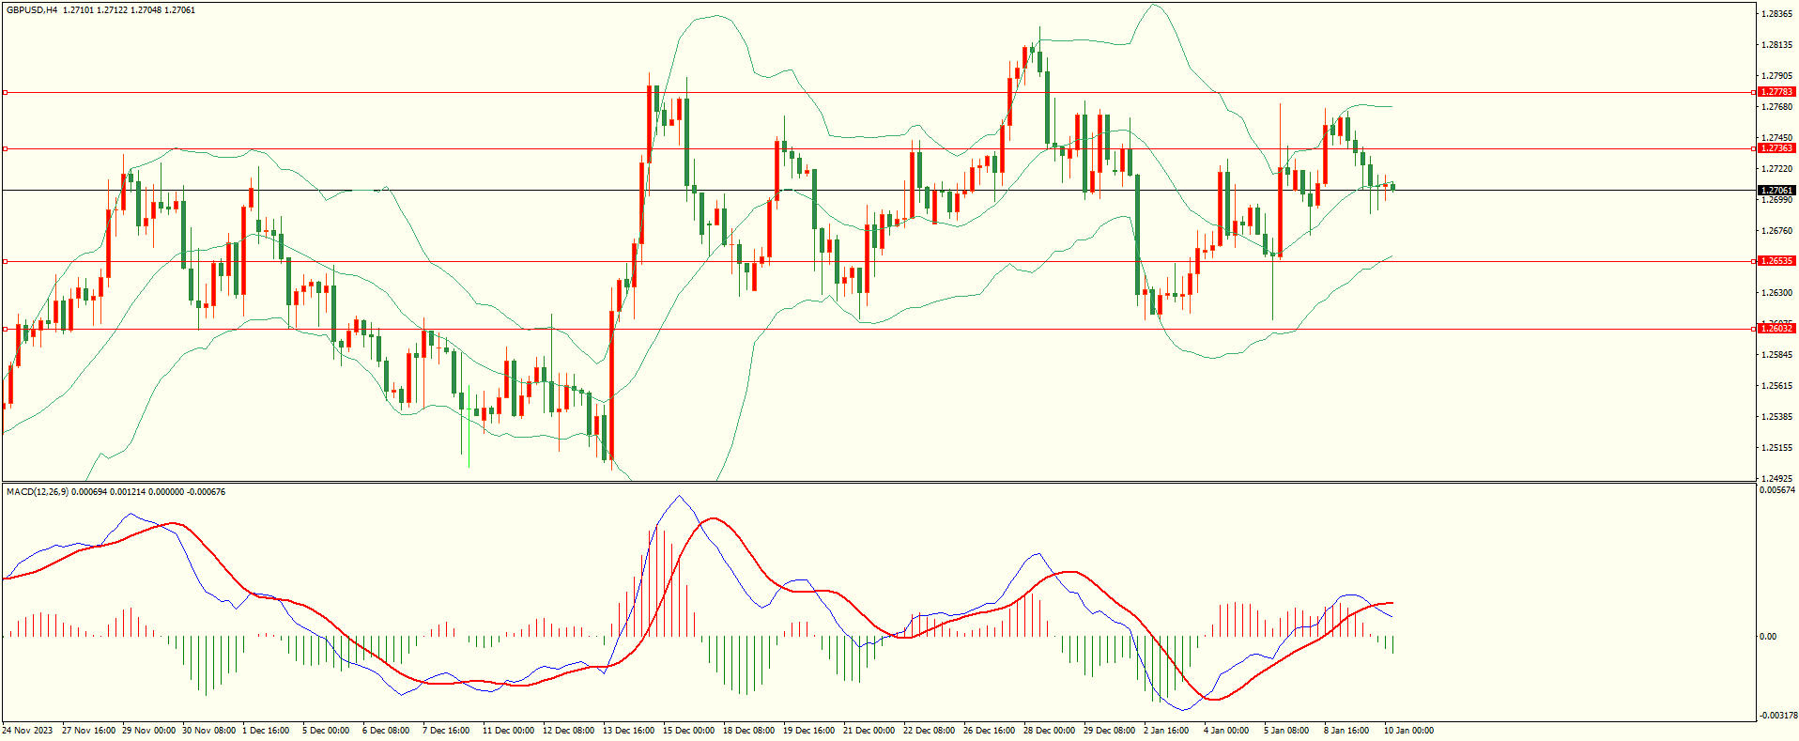This screenshot has height=741, width=1799.
Task: Click the 5 Dec 00:00 time label
Action: tap(326, 731)
